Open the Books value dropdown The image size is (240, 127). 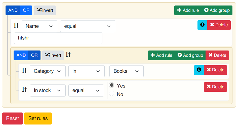127,71
